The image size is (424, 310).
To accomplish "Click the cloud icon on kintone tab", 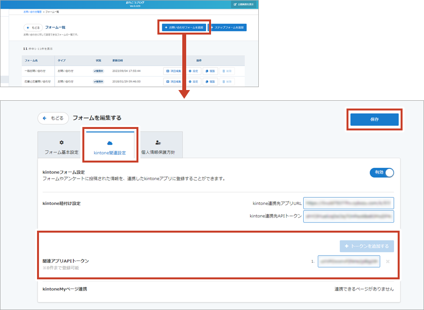I will (110, 143).
